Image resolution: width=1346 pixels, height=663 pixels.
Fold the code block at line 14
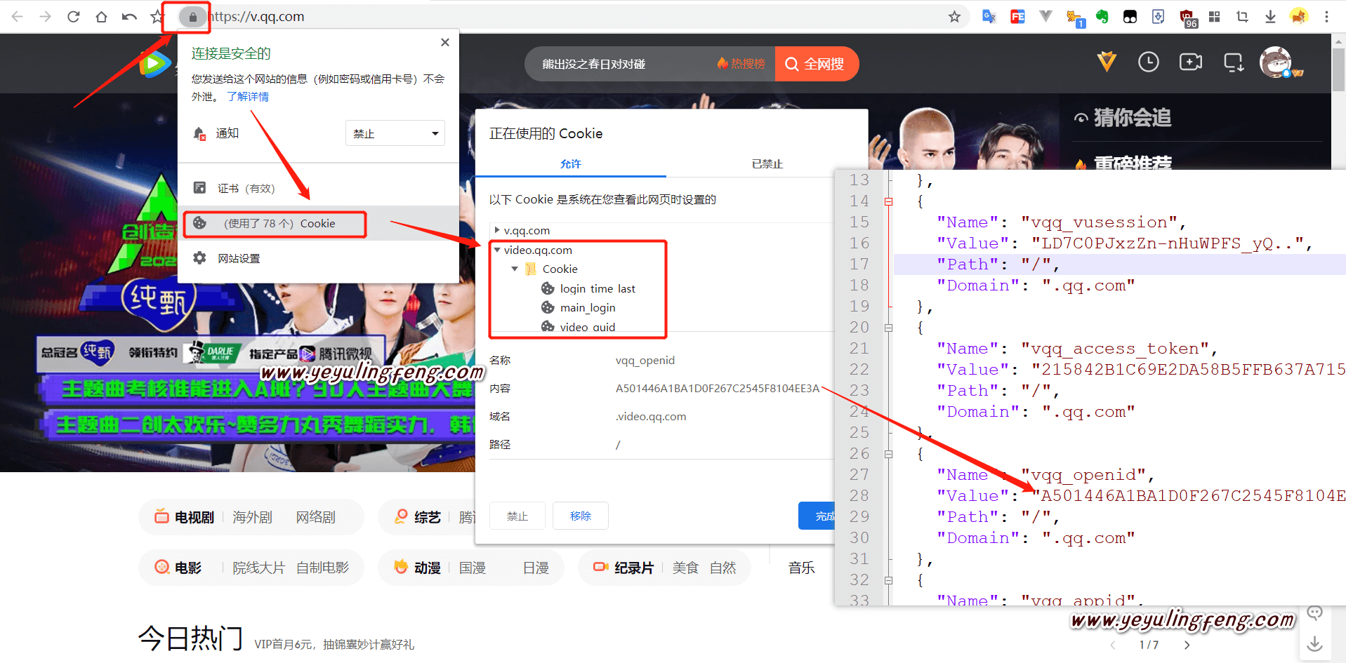(888, 201)
